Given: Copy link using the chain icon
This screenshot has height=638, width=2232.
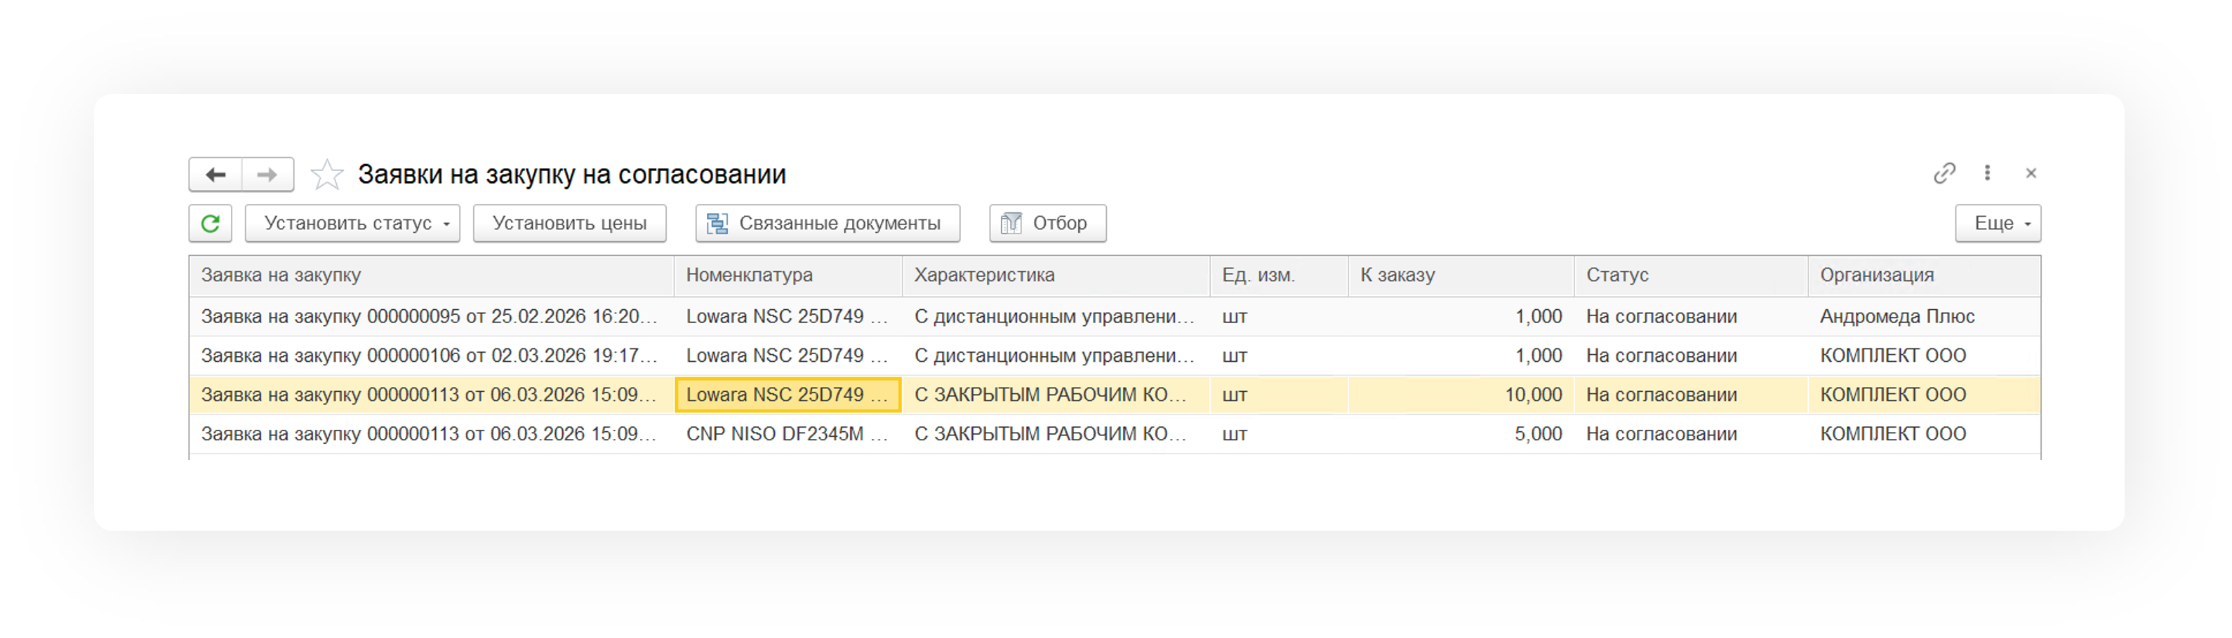Looking at the screenshot, I should (x=1944, y=173).
